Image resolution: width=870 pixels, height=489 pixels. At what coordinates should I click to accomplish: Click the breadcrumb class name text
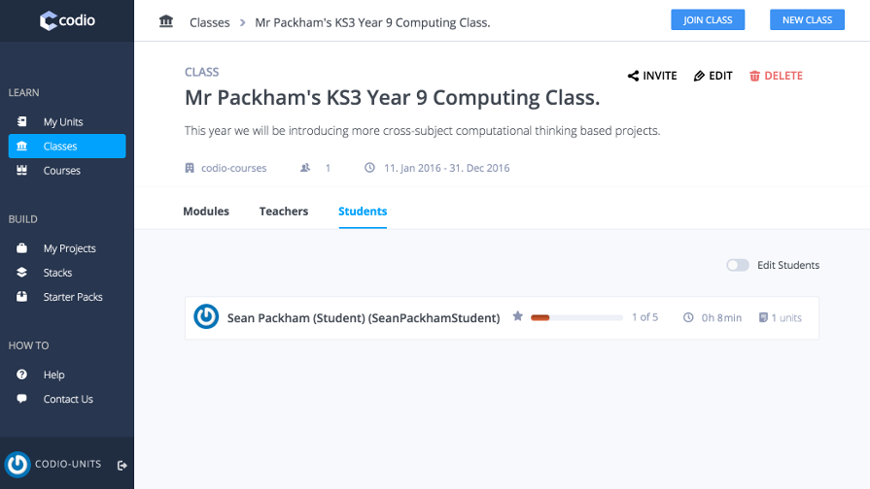pos(372,22)
